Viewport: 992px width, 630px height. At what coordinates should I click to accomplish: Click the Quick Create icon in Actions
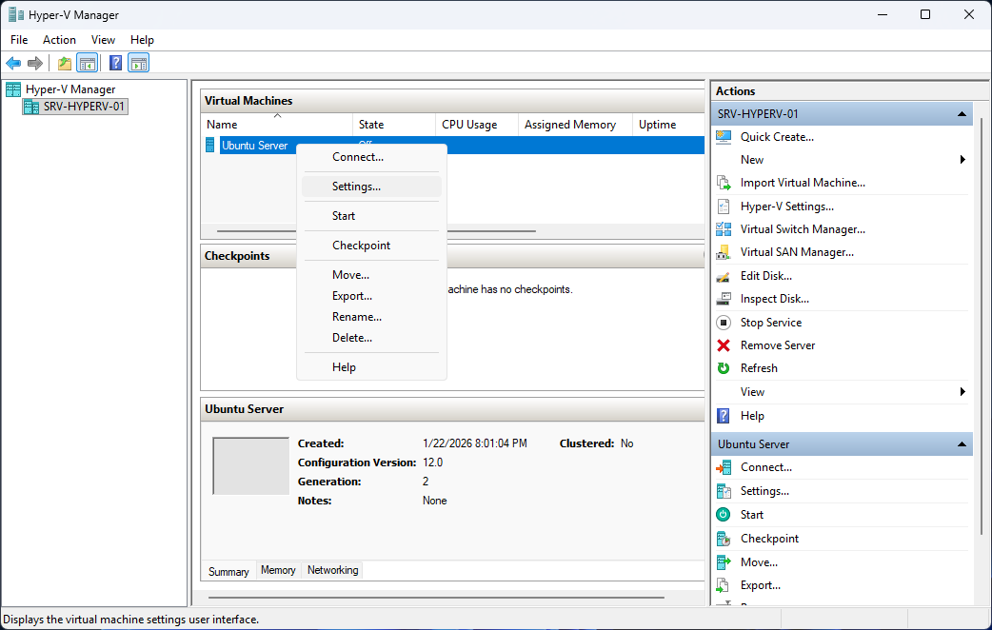coord(724,137)
